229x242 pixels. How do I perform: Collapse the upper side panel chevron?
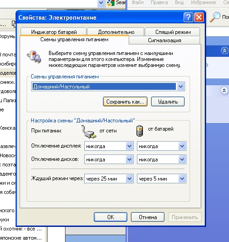tap(224, 50)
